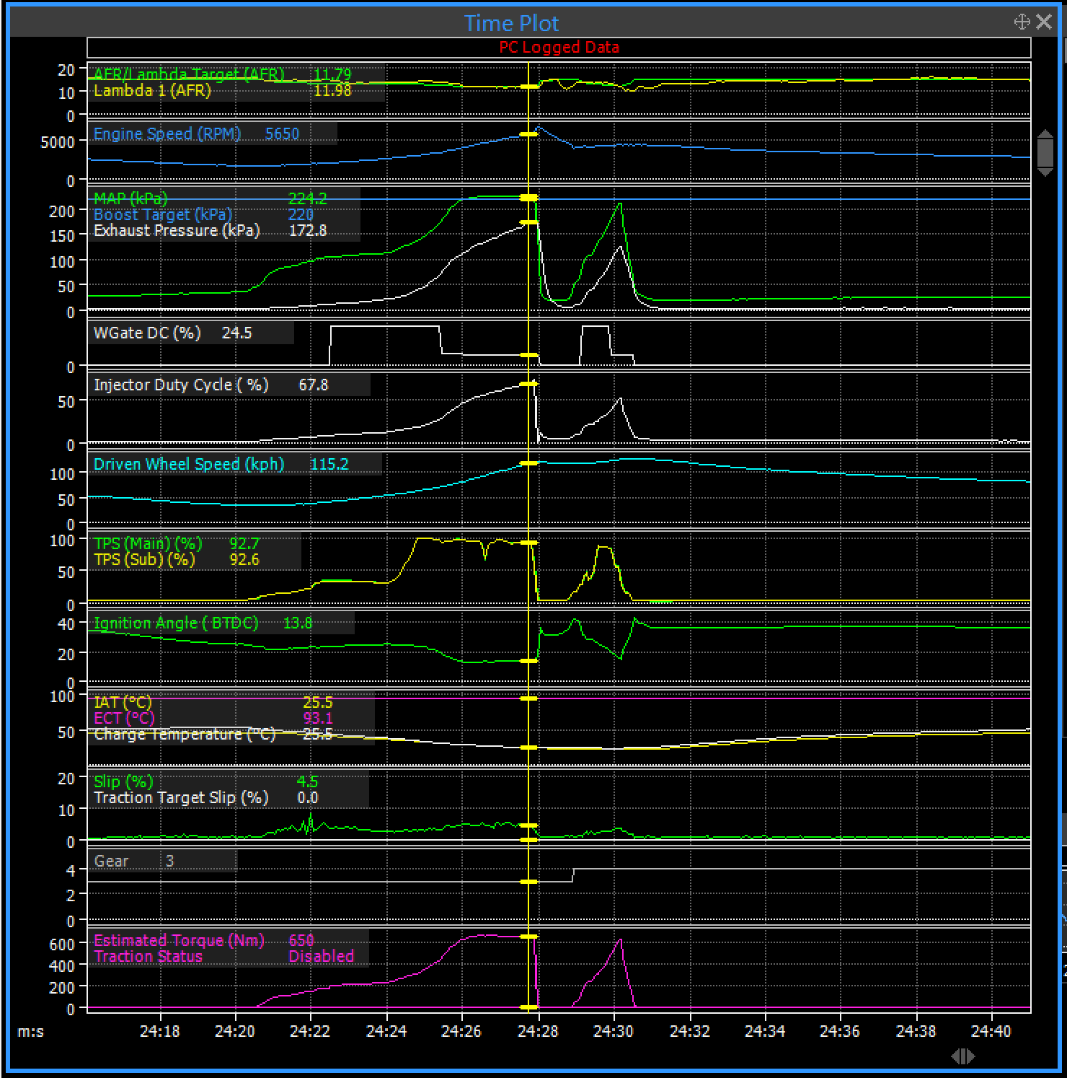Click the Injector Duty Cycle (%) label
The height and width of the screenshot is (1078, 1067).
[181, 385]
